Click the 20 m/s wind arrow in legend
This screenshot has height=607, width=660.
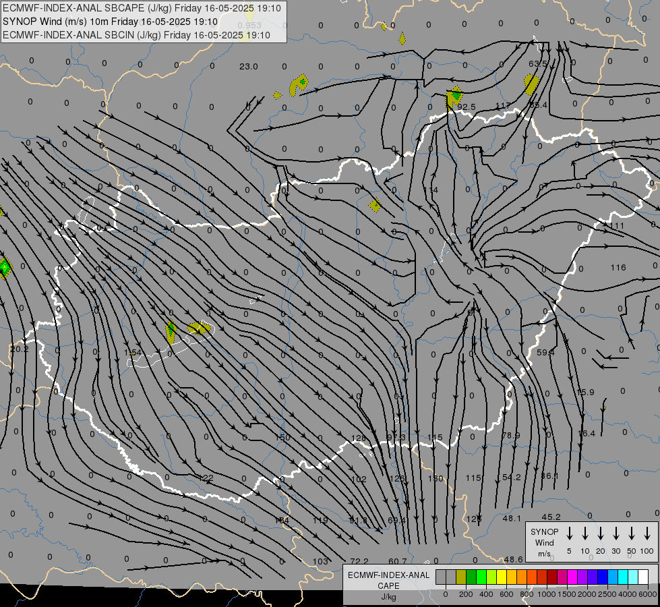tap(601, 533)
